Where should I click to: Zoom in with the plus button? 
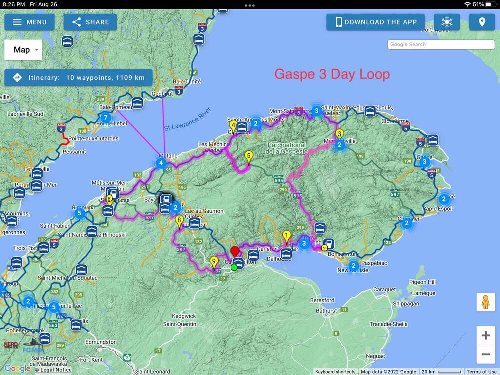[x=485, y=336]
